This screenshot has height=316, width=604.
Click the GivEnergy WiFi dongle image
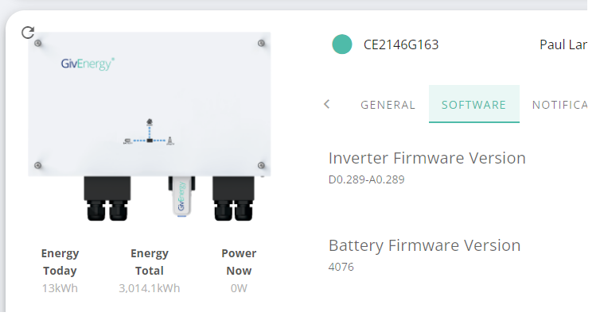pos(181,196)
